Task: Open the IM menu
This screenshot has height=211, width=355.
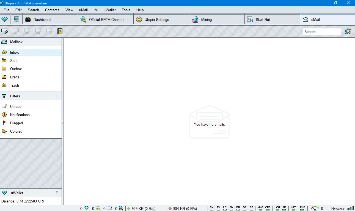Action: click(x=96, y=10)
